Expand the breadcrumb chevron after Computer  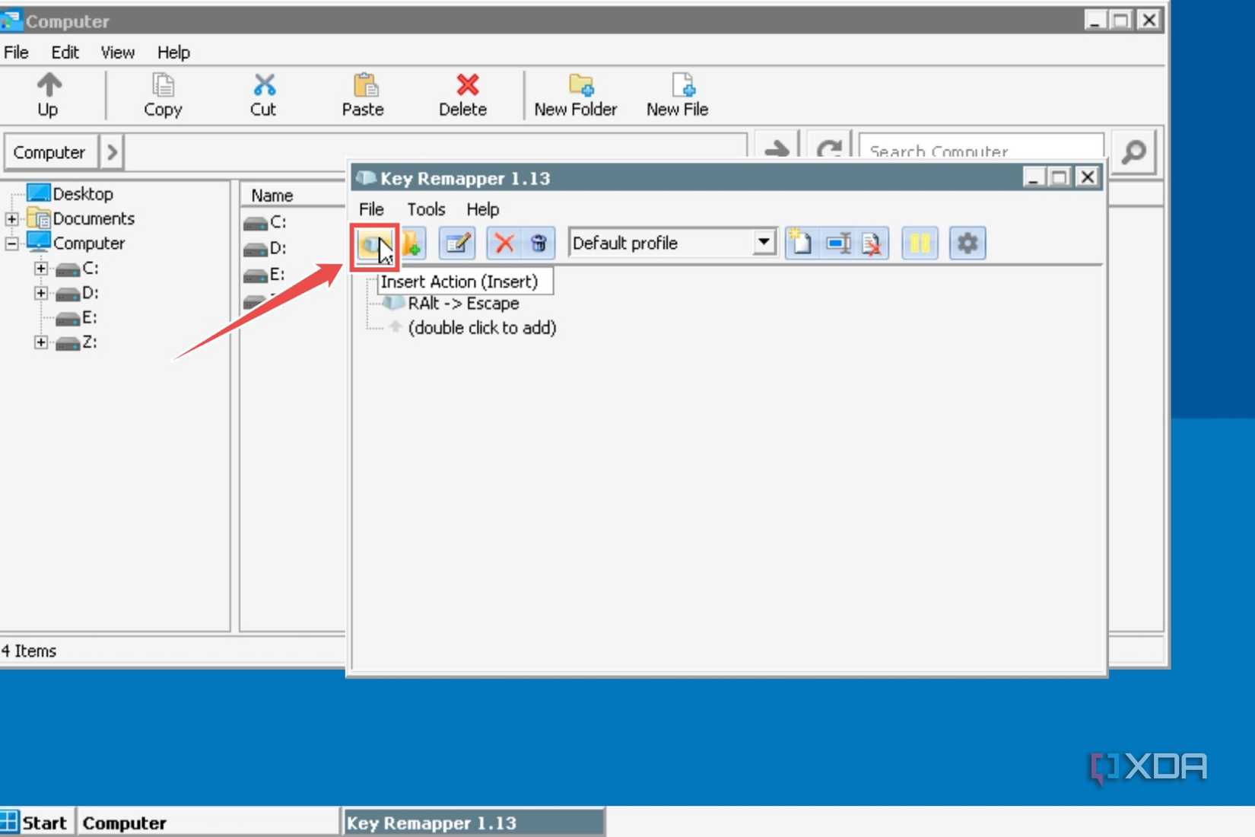[112, 152]
